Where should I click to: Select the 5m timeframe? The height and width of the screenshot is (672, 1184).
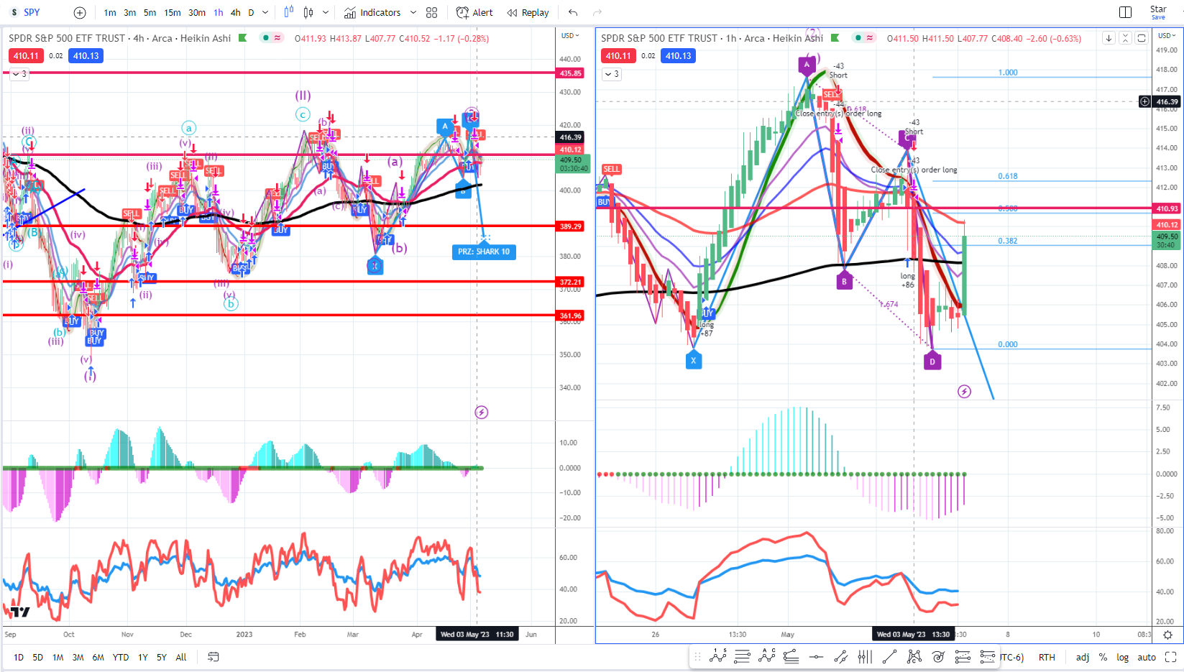(150, 12)
